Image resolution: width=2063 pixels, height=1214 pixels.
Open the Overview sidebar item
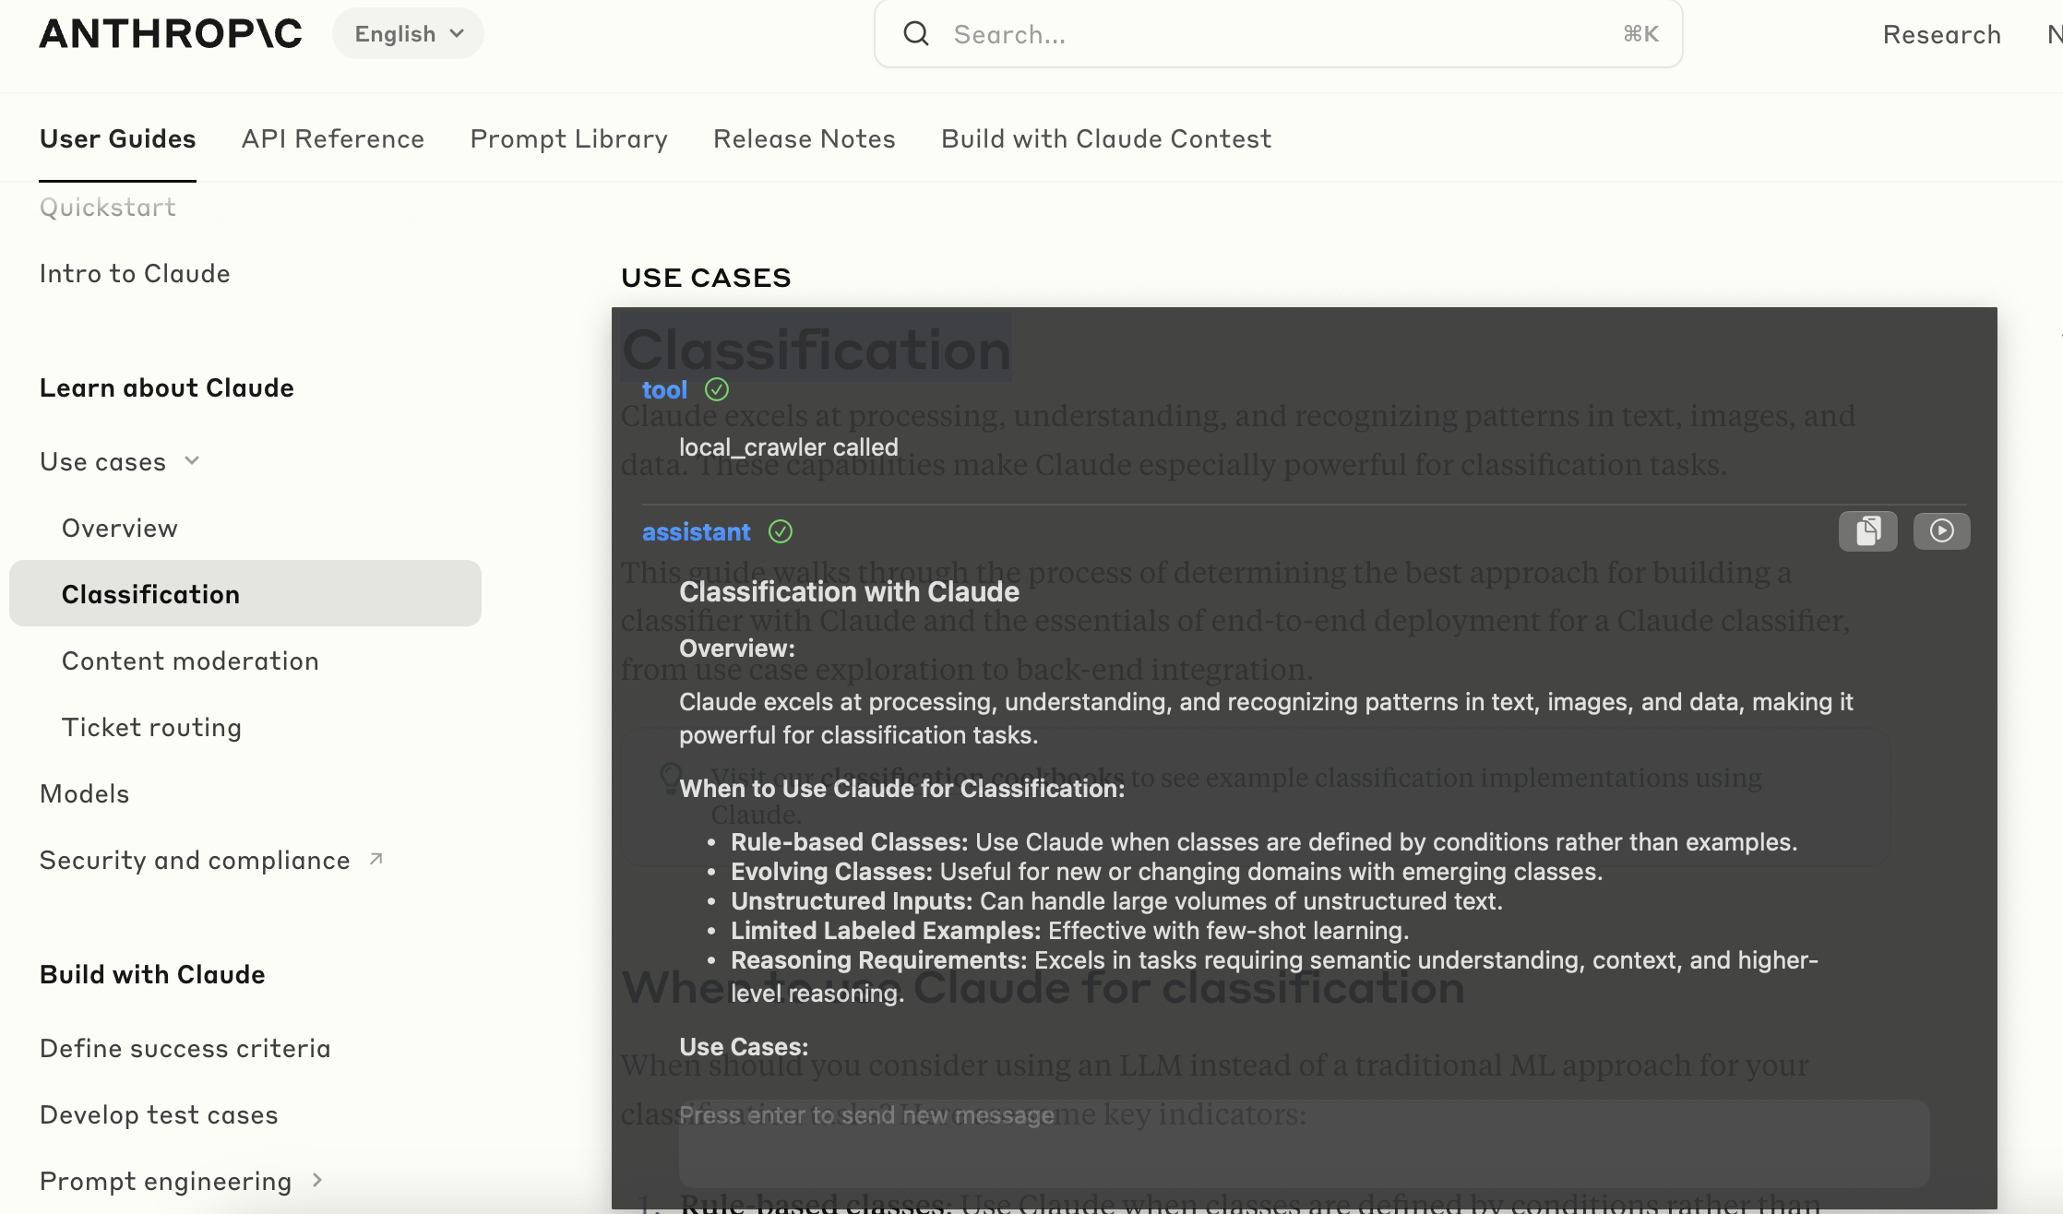[119, 528]
